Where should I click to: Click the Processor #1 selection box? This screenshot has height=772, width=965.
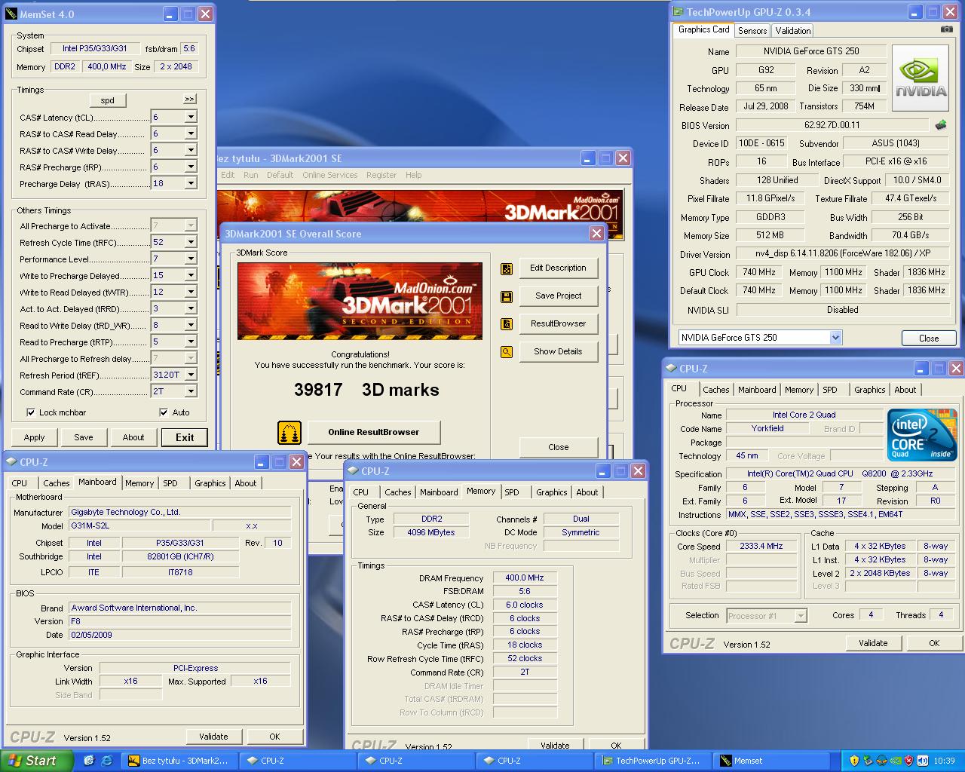[x=767, y=616]
